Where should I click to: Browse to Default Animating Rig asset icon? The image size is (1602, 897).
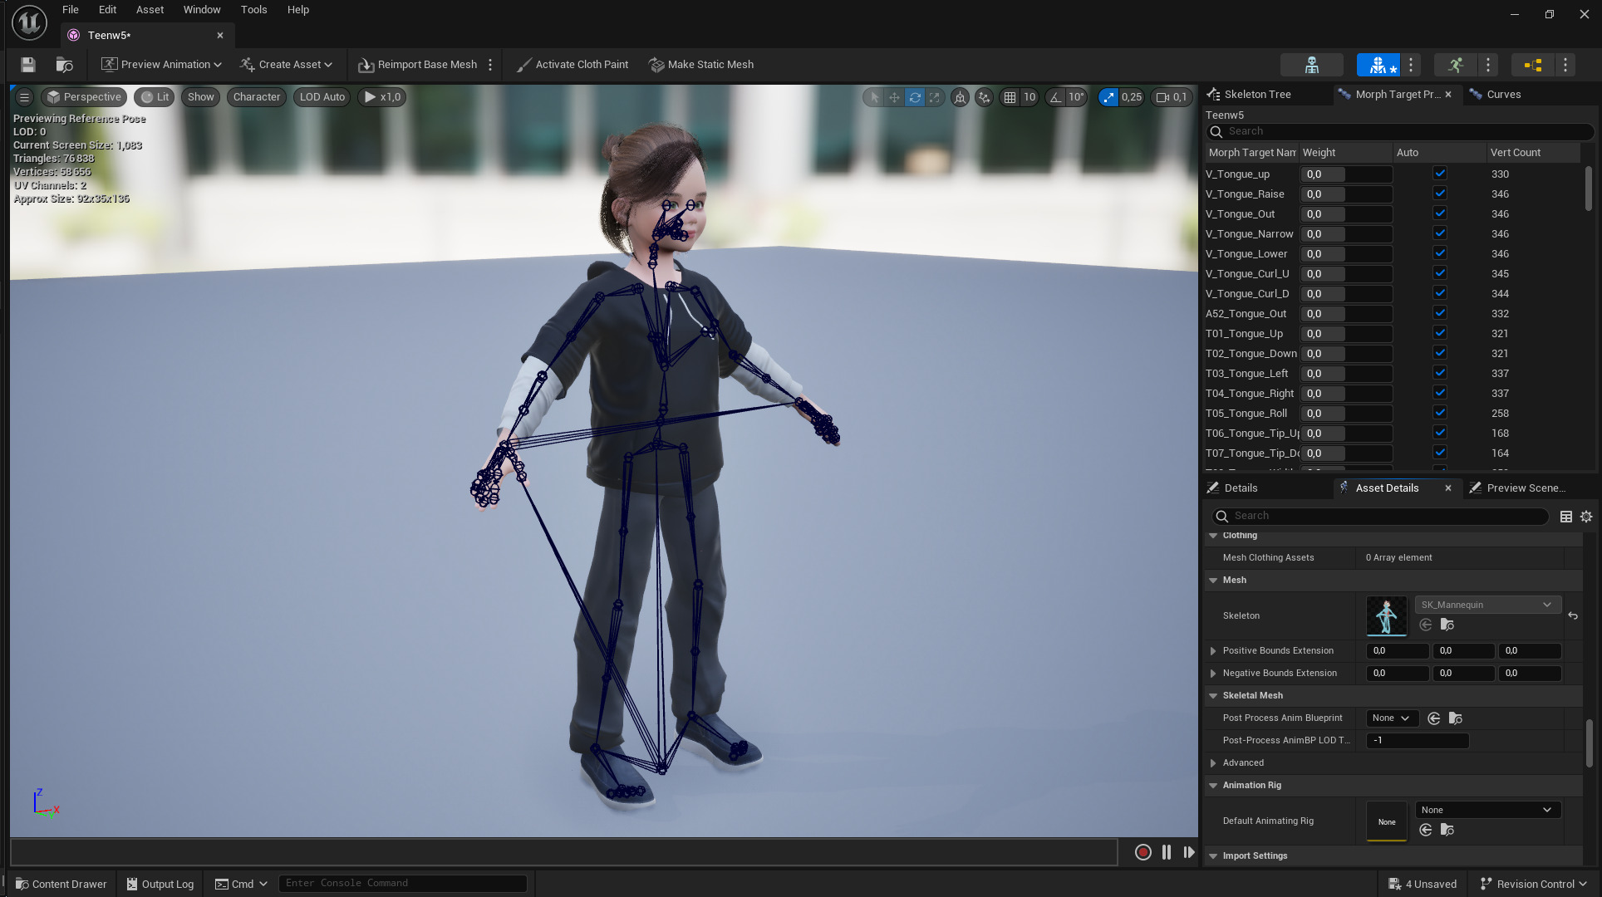tap(1447, 830)
